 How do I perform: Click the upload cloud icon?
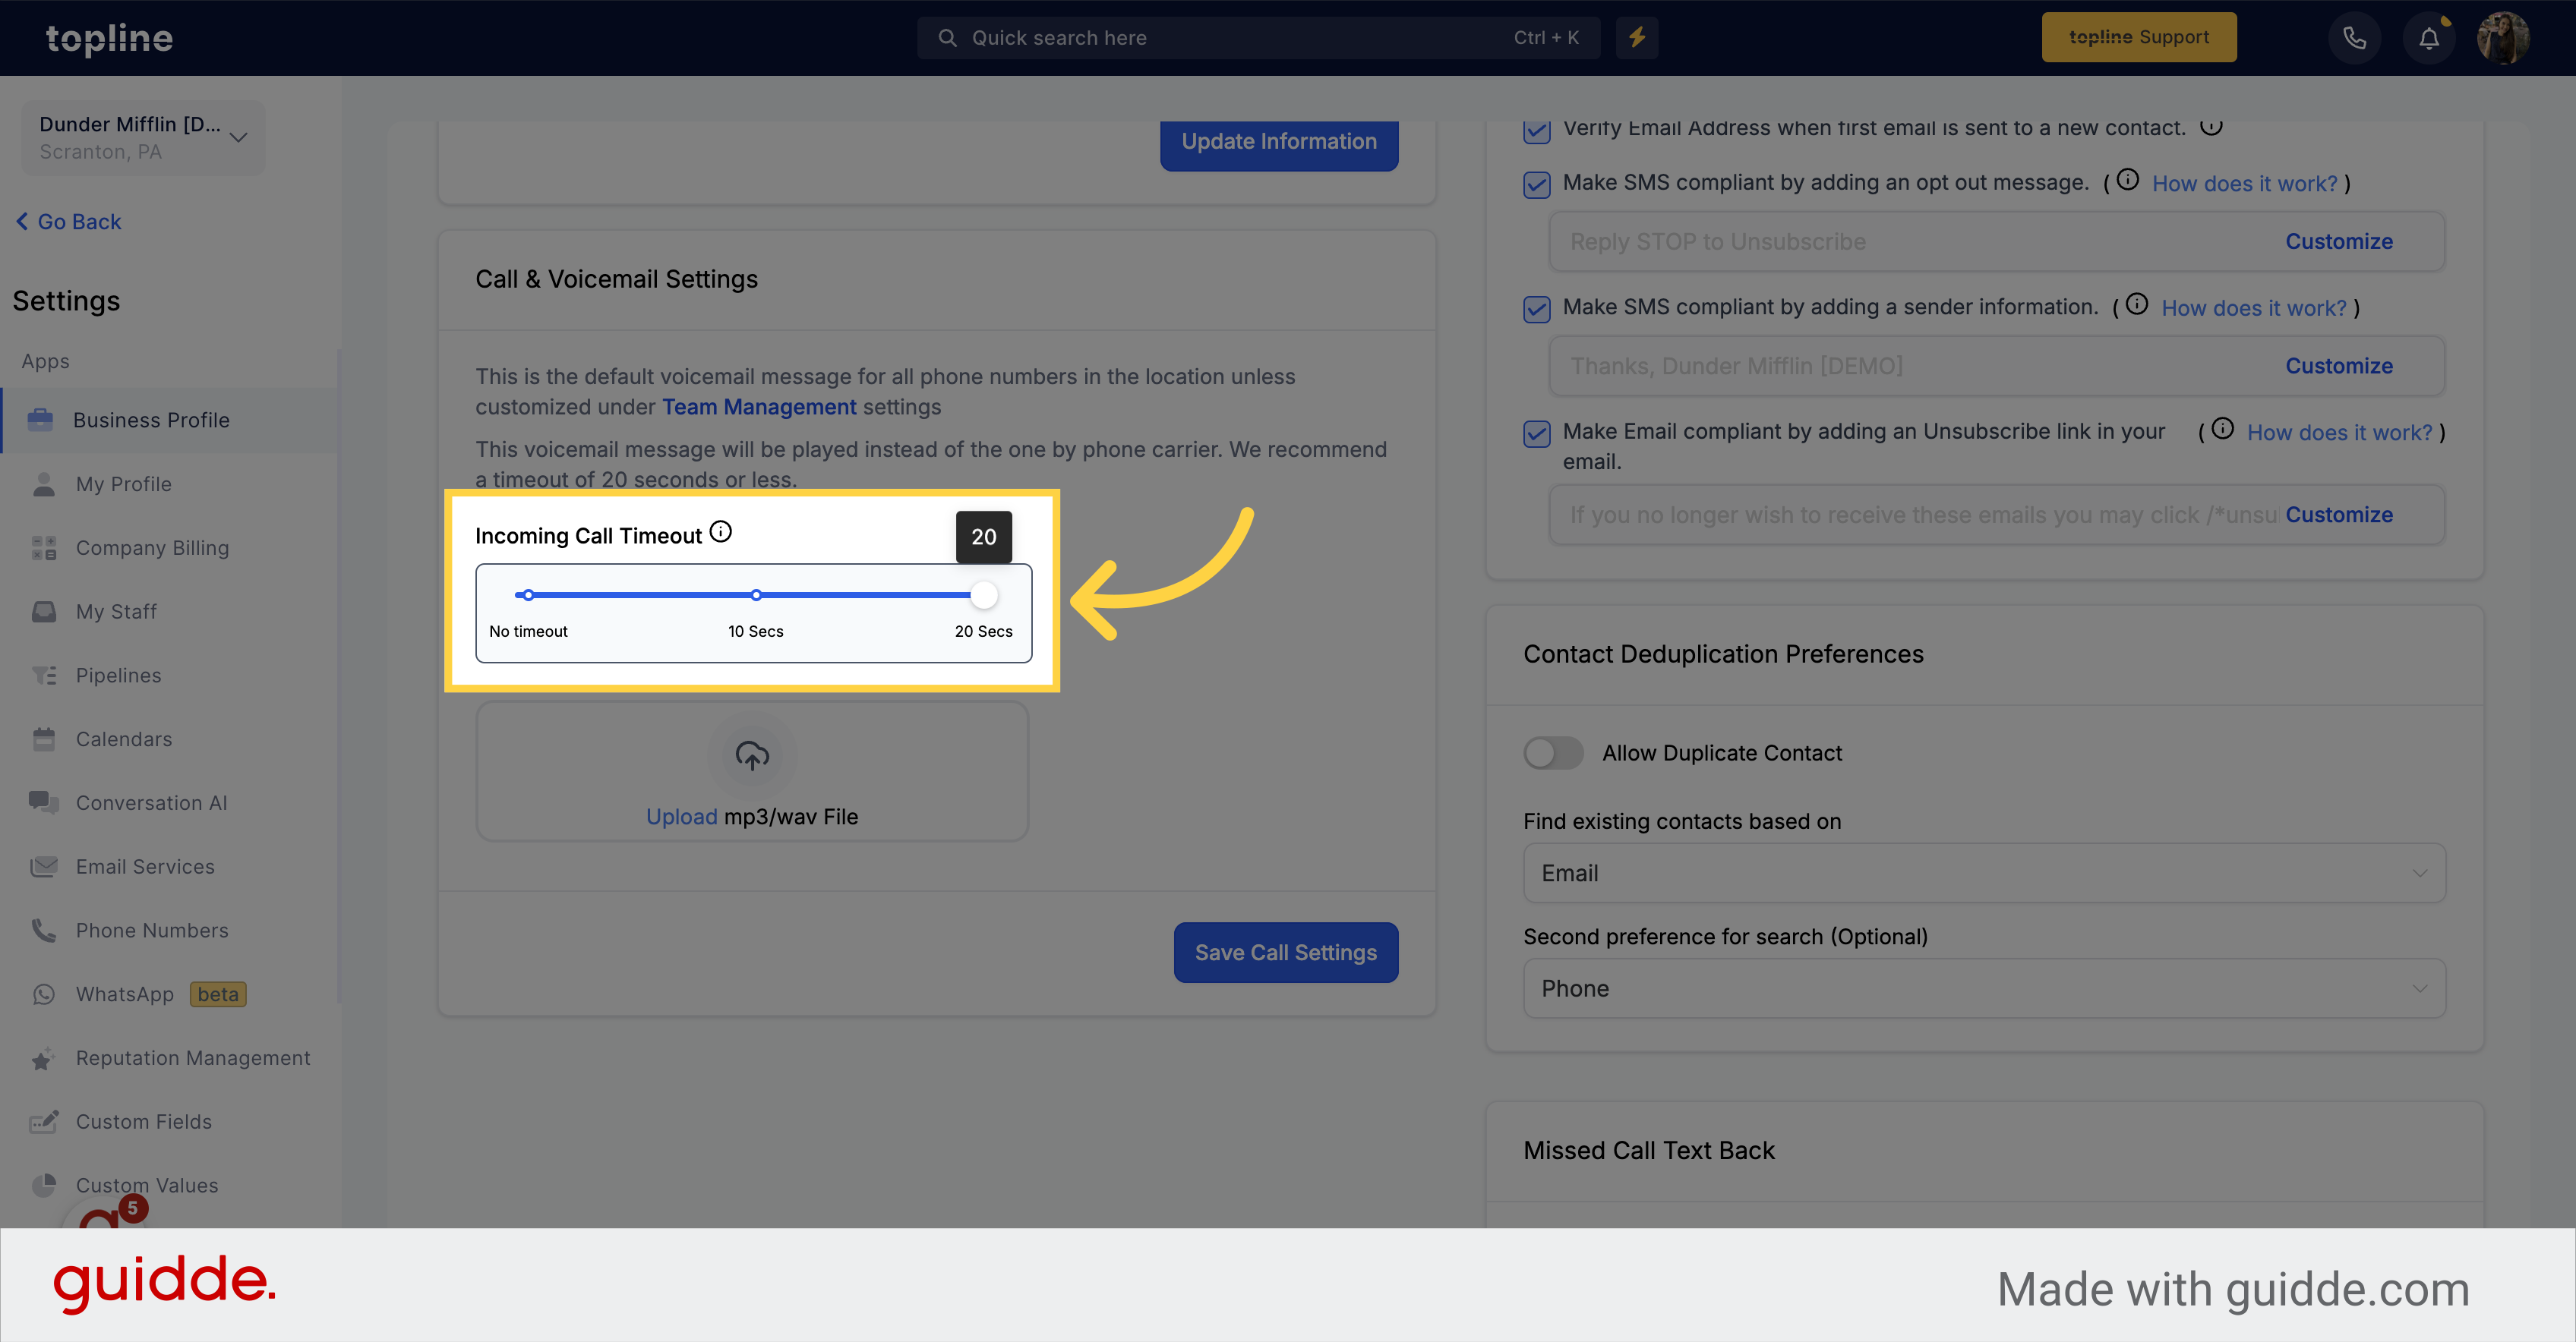click(752, 755)
